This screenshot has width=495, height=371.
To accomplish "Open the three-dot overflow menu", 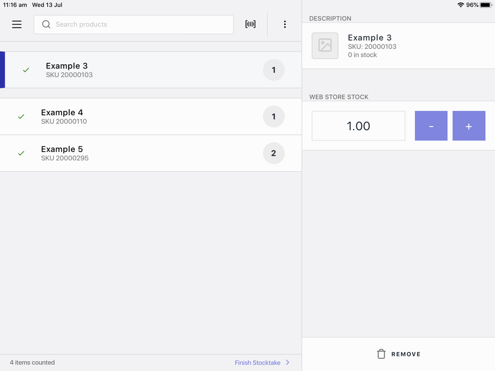I will click(285, 24).
